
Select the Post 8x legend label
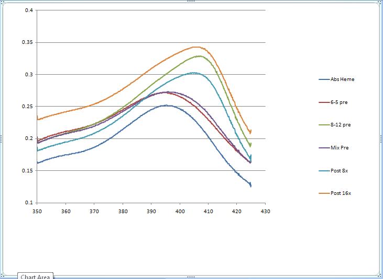339,170
